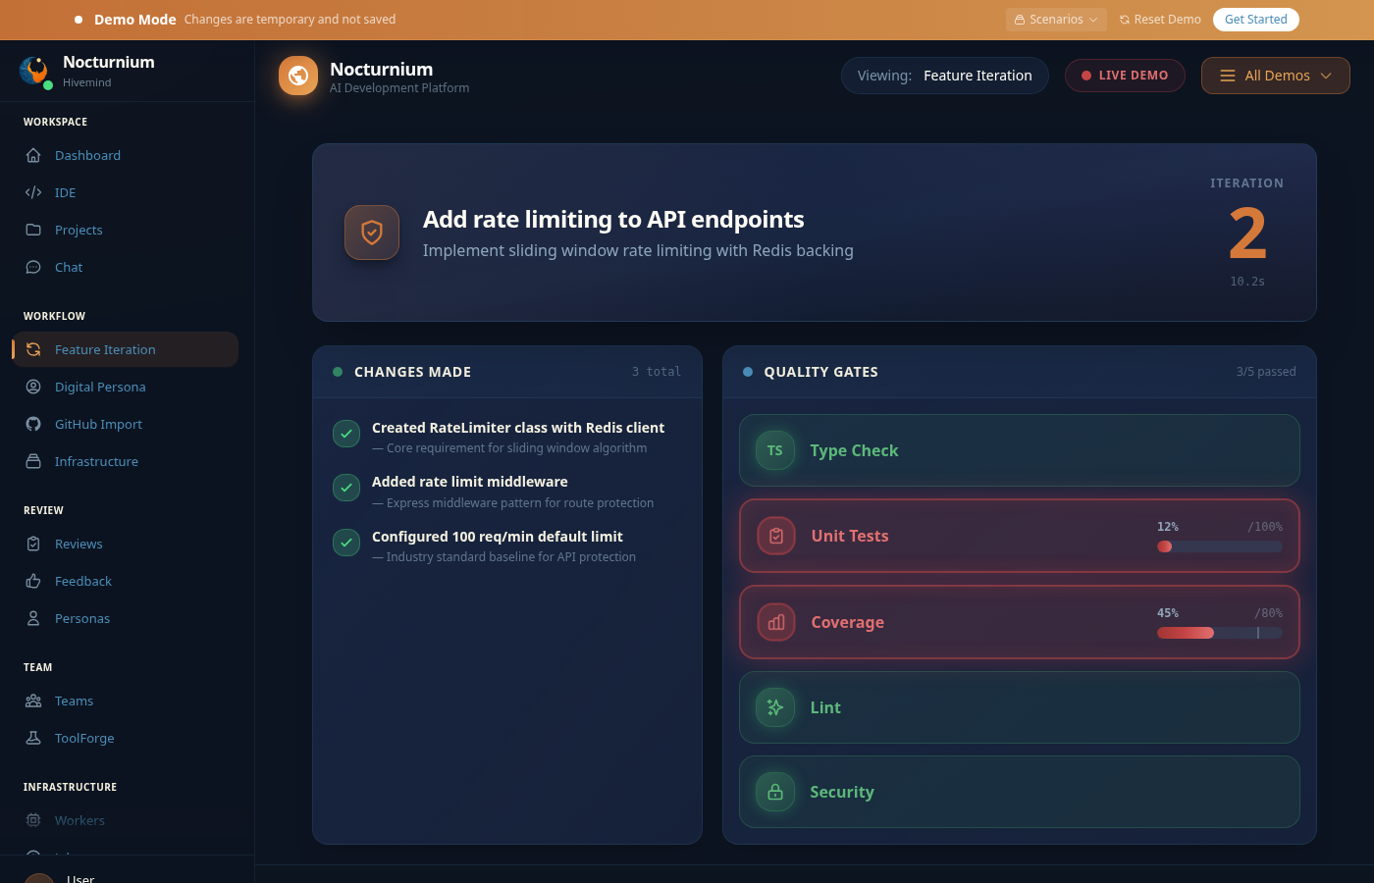Open GitHub Import from the sidebar
This screenshot has height=883, width=1374.
tap(98, 424)
